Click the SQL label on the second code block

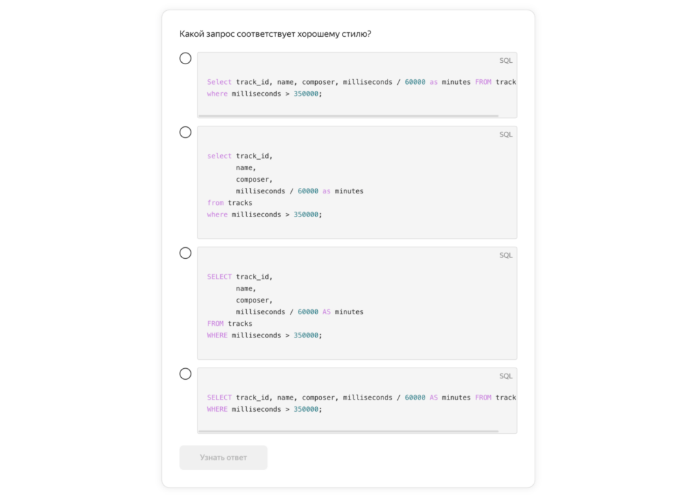click(505, 135)
